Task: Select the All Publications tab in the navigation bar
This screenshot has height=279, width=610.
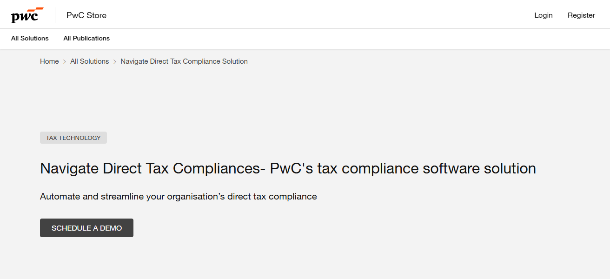Action: [x=86, y=38]
